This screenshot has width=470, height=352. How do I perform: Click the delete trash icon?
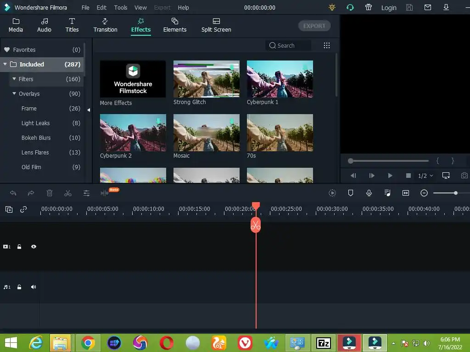coord(50,193)
